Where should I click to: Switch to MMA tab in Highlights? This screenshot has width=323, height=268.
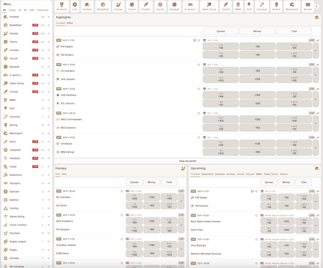tap(70, 23)
